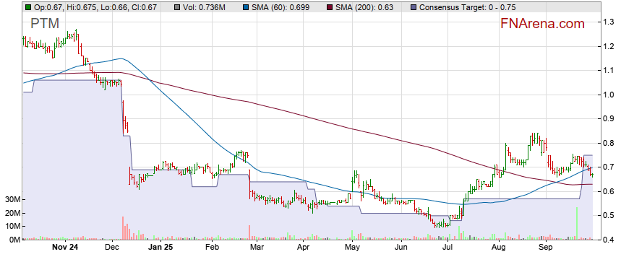Click the 'Sep' x-axis label
The width and height of the screenshot is (621, 262).
coord(545,248)
